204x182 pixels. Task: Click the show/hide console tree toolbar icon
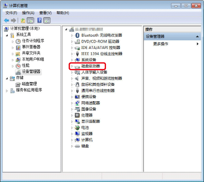pos(30,20)
